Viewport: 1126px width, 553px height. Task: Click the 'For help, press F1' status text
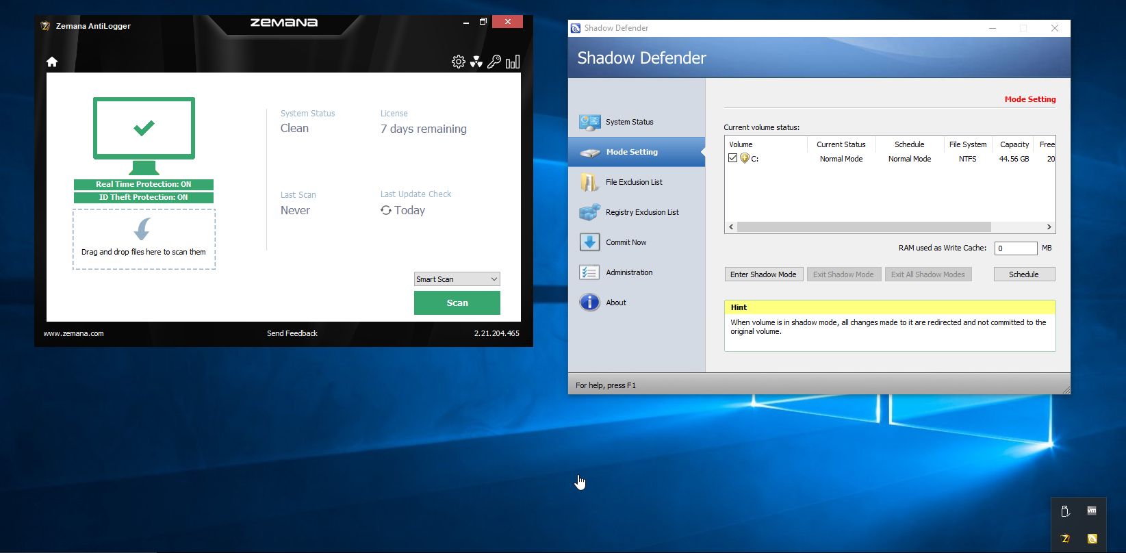606,385
